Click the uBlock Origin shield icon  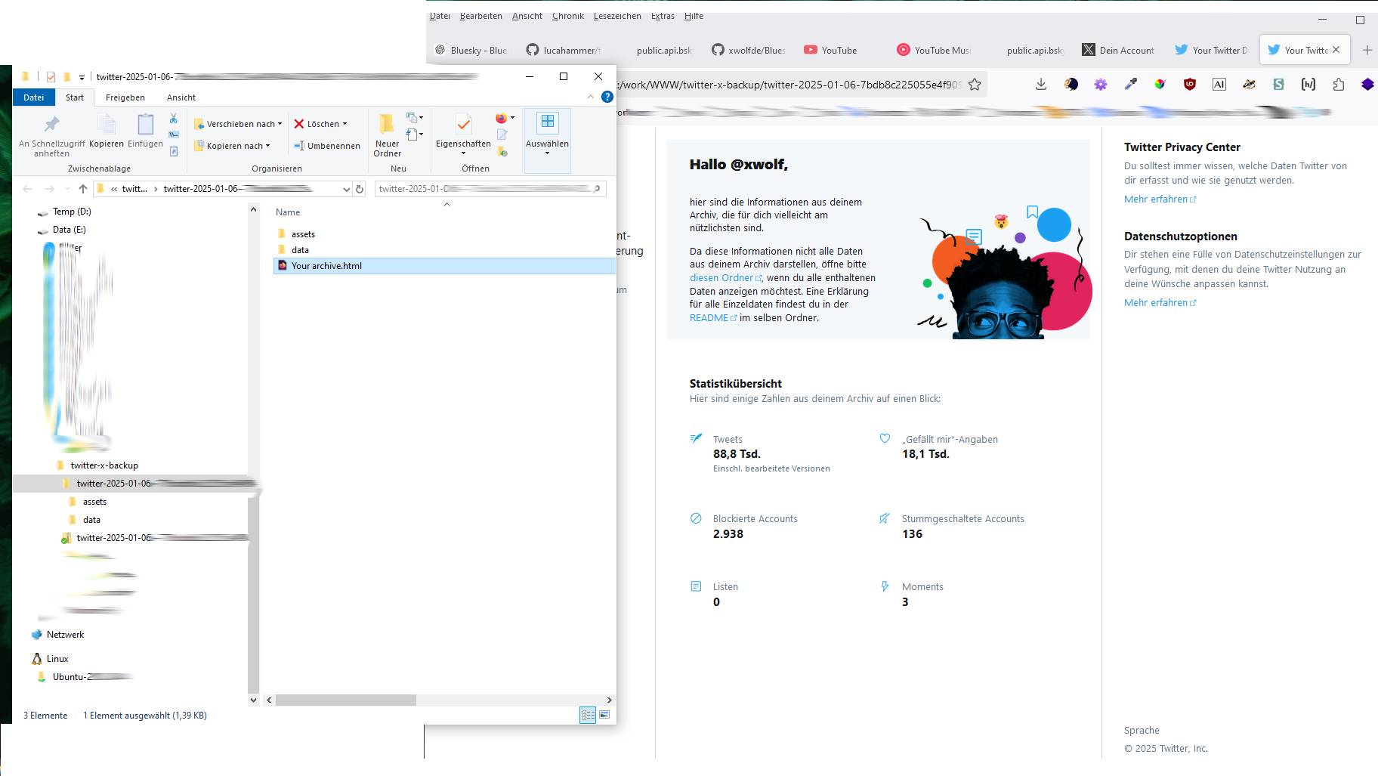tap(1190, 85)
